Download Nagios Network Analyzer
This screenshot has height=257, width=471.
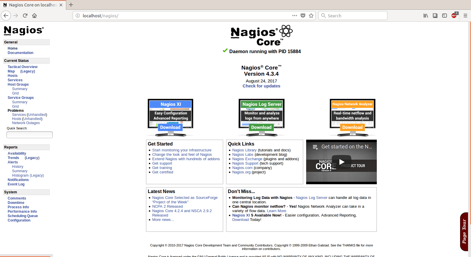click(352, 127)
